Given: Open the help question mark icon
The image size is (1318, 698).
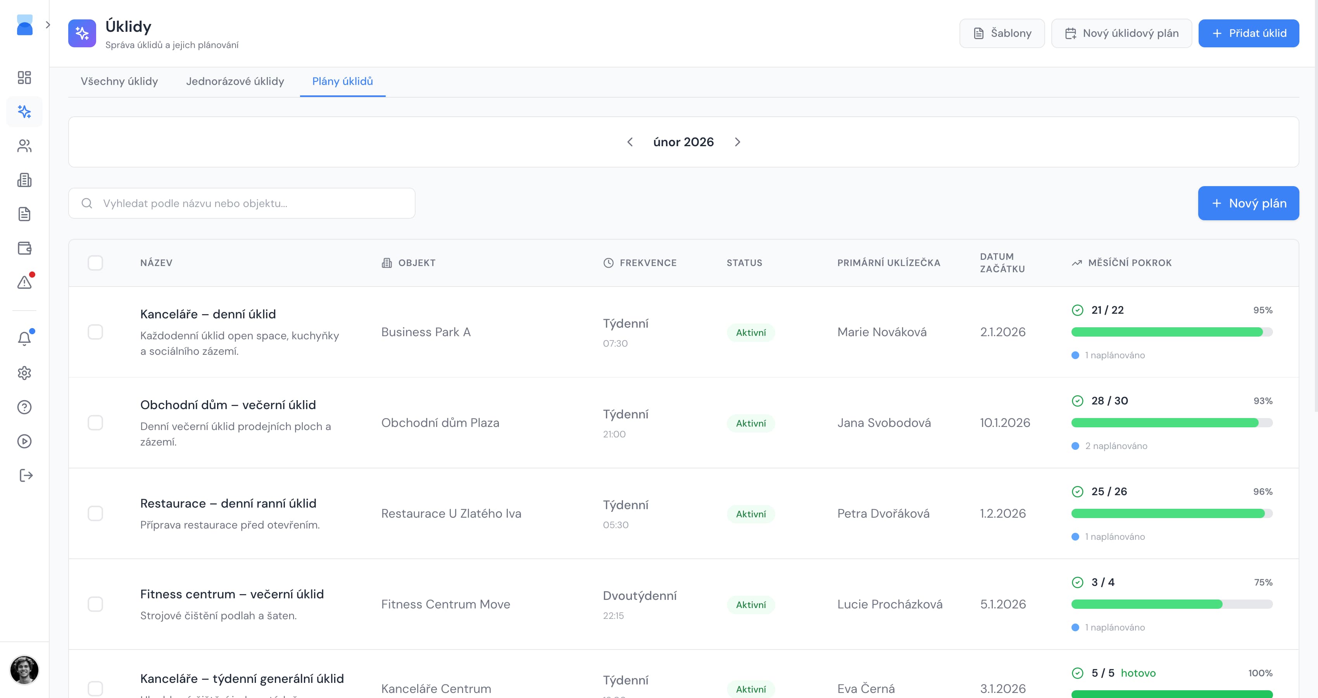Looking at the screenshot, I should click(24, 407).
